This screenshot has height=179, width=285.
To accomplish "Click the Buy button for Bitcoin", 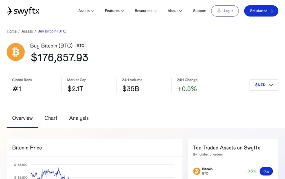I will point(266,171).
